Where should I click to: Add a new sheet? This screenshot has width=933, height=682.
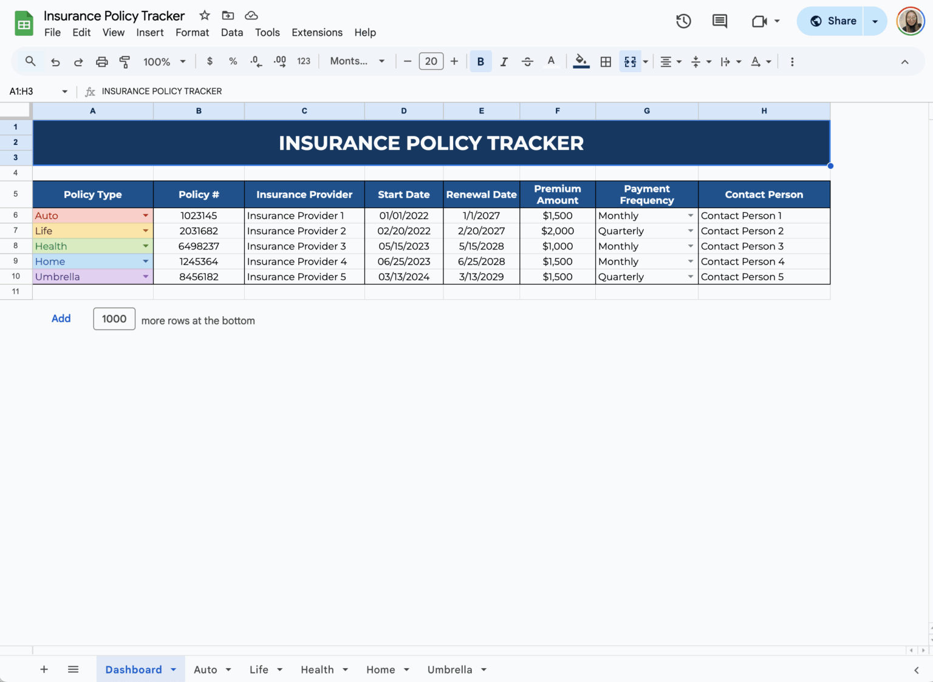pos(44,669)
